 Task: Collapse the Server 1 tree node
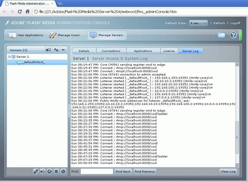[x=9, y=57]
